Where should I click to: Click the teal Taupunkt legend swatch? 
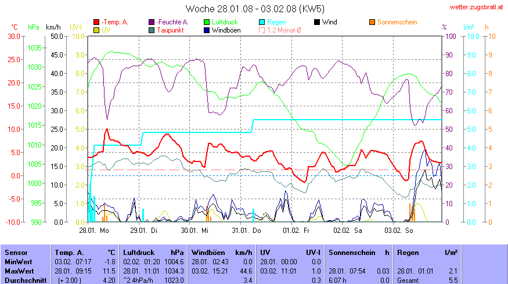[x=152, y=30]
